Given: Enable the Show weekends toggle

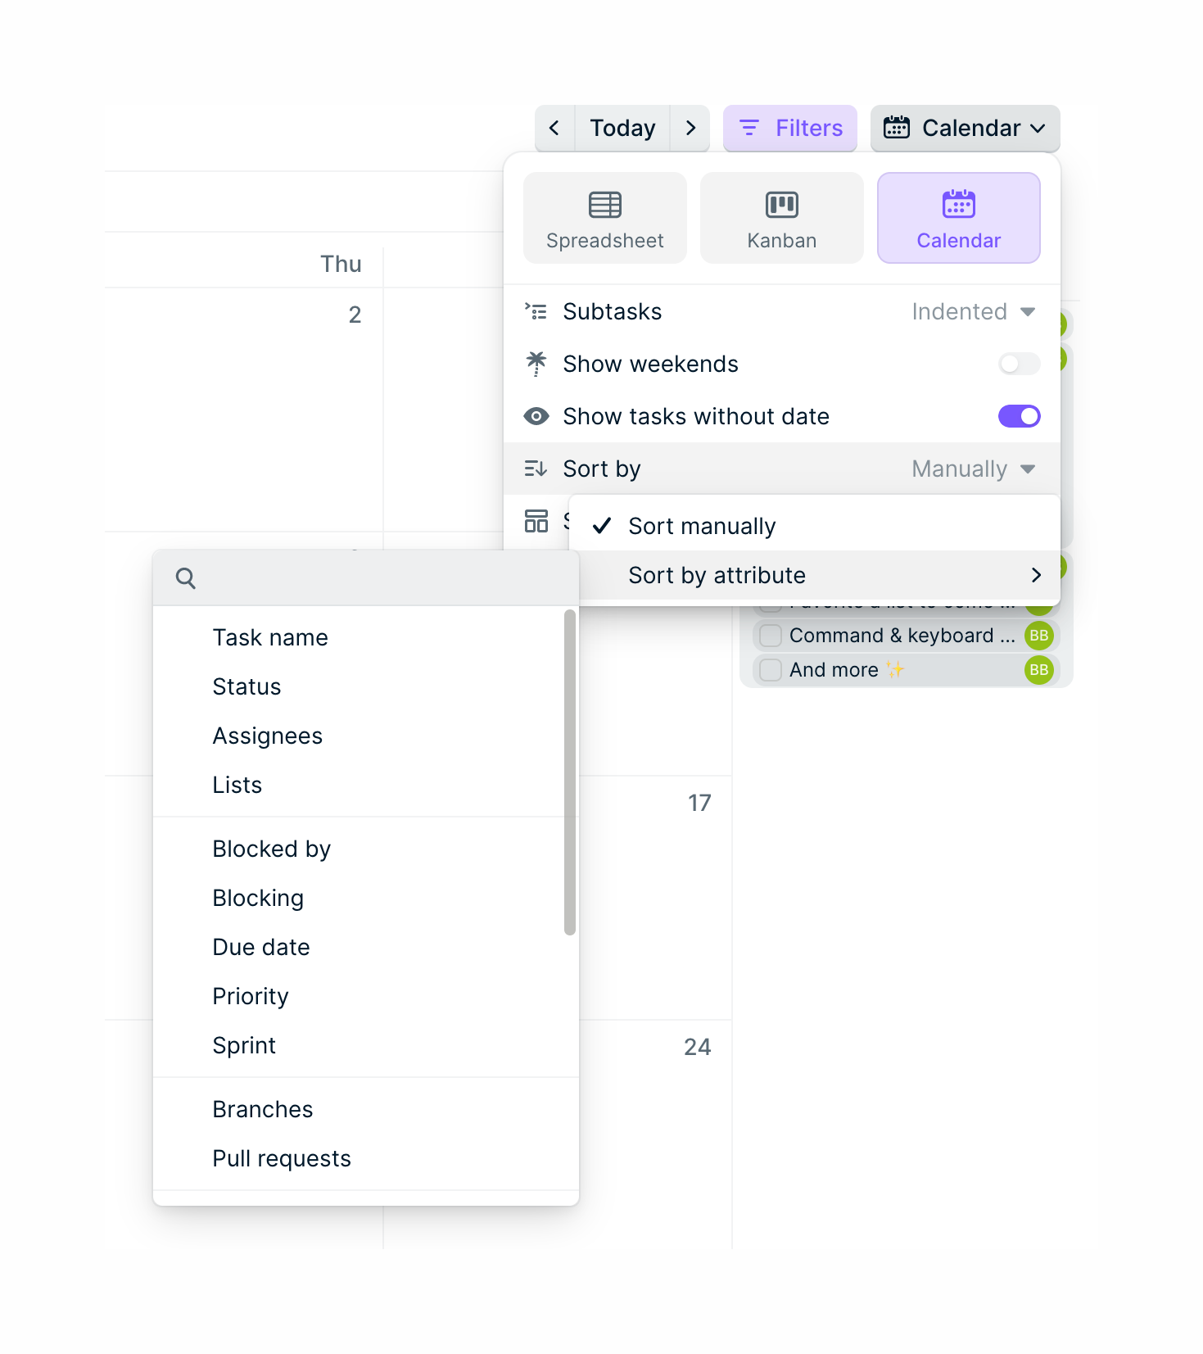Looking at the screenshot, I should [1018, 364].
